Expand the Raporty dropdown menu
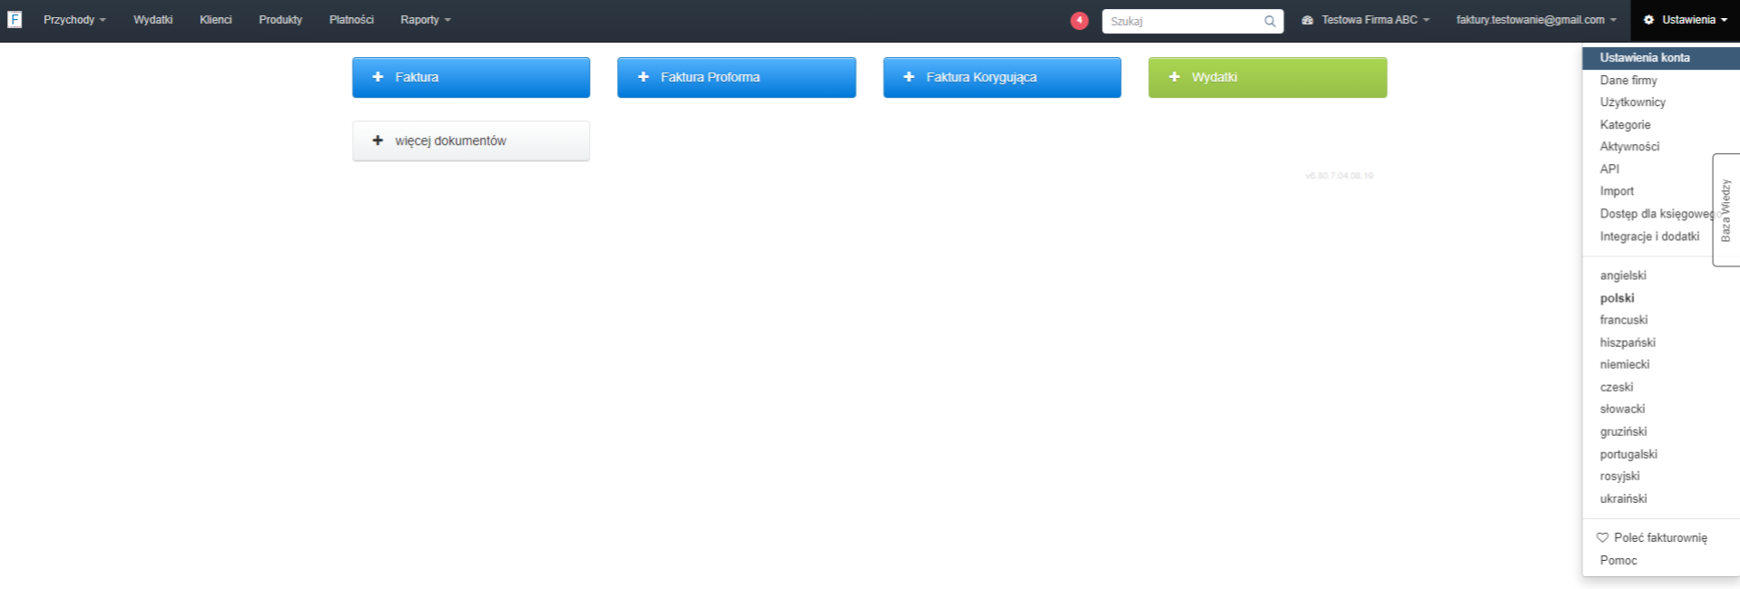This screenshot has height=589, width=1740. point(425,20)
